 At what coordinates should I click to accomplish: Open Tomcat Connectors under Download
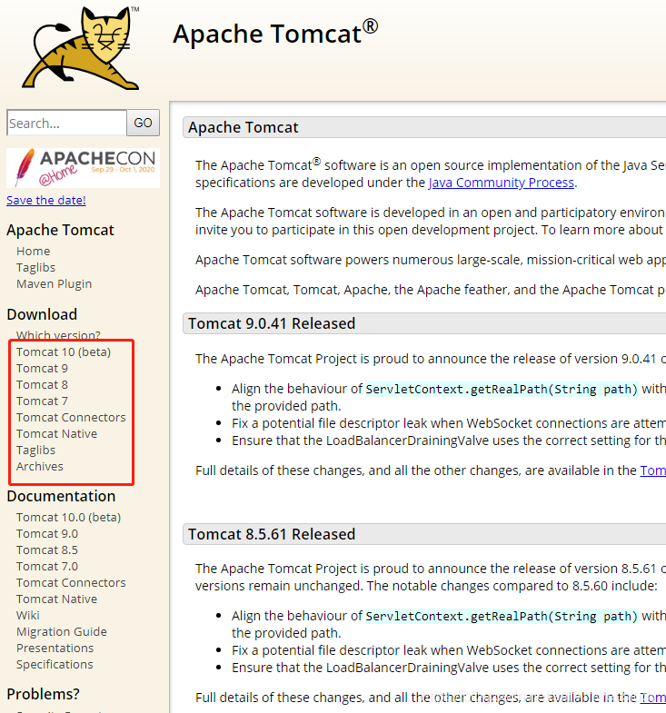pos(71,418)
